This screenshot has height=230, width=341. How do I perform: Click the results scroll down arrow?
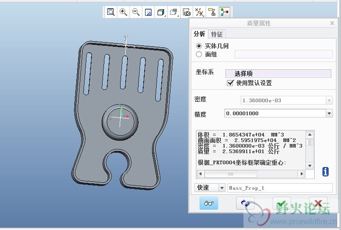(x=310, y=166)
